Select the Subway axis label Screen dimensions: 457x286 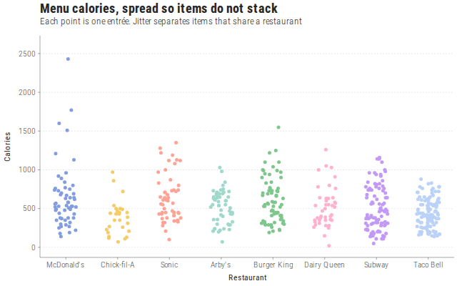(x=376, y=265)
